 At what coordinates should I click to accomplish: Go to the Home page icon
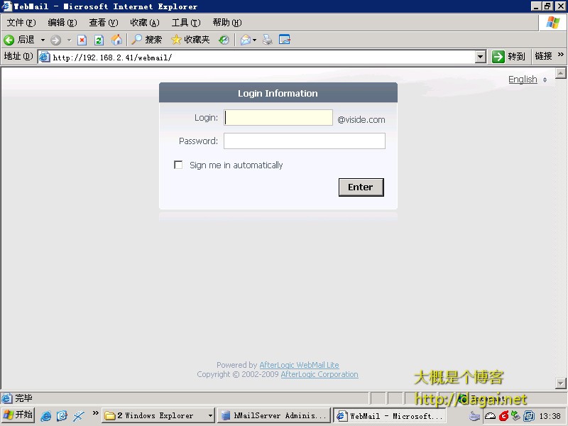tap(116, 40)
